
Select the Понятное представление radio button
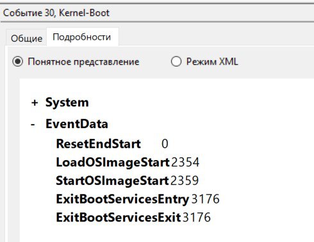17,61
